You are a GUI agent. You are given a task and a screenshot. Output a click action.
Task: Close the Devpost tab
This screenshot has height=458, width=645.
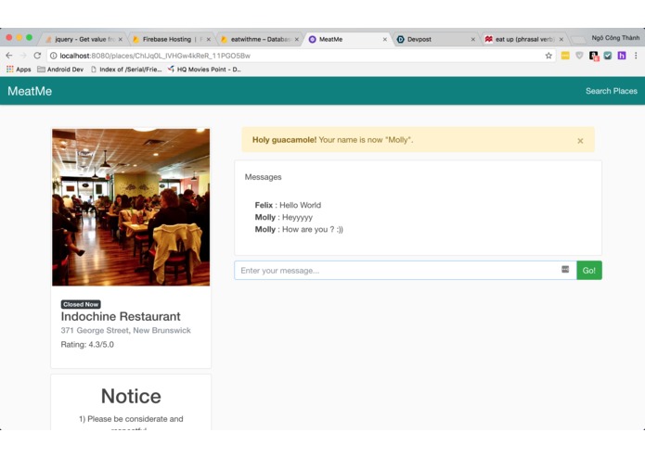(472, 40)
